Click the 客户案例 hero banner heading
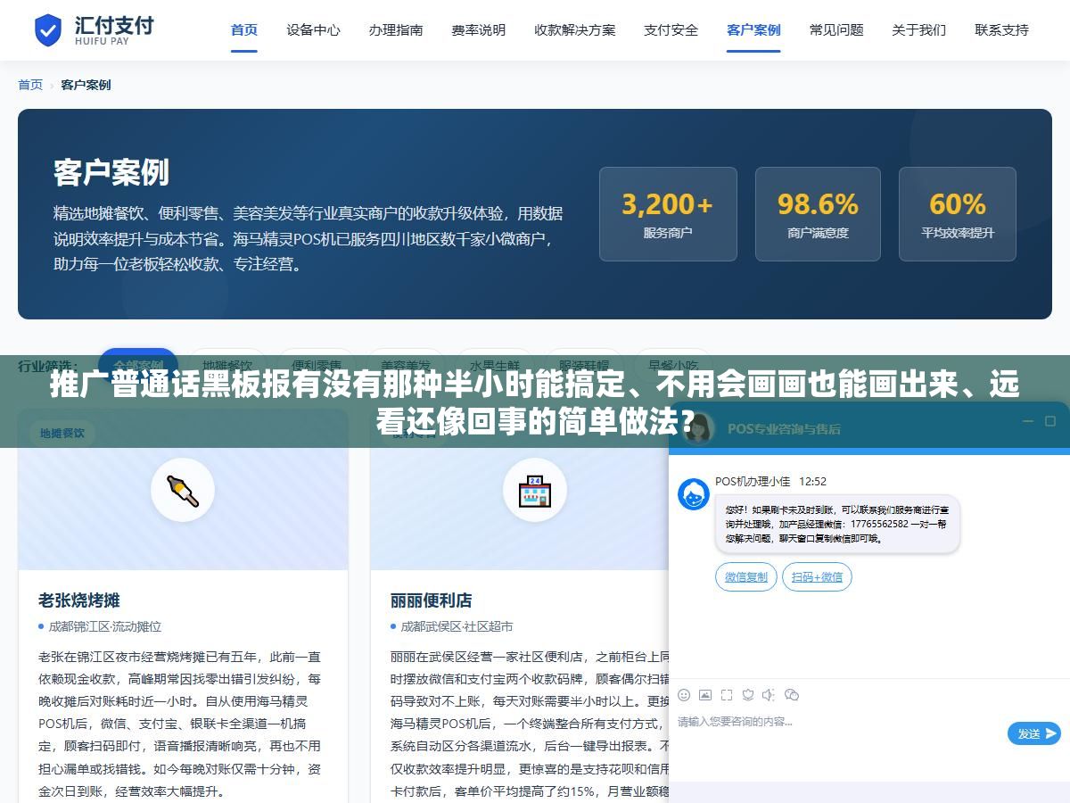 tap(111, 172)
